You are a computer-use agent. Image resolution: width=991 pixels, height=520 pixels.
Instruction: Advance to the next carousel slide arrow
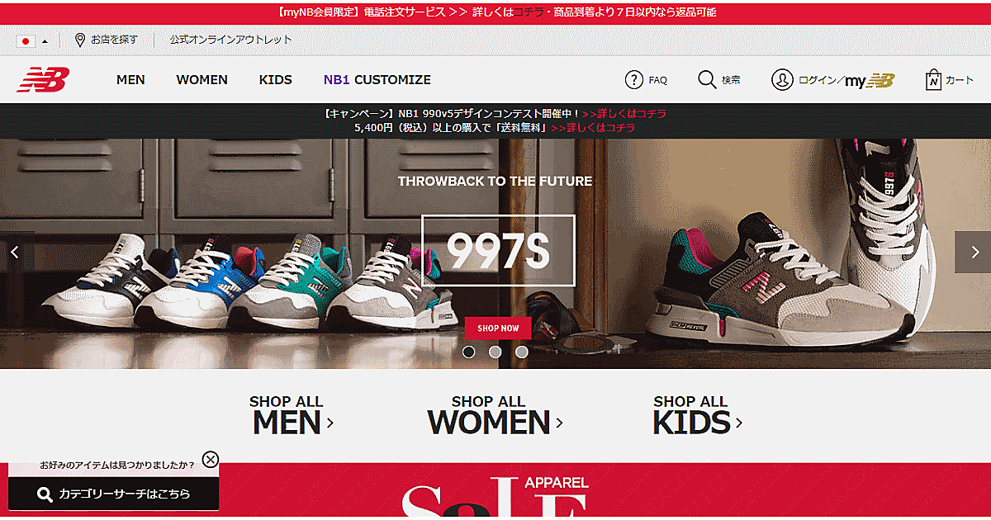(x=973, y=252)
